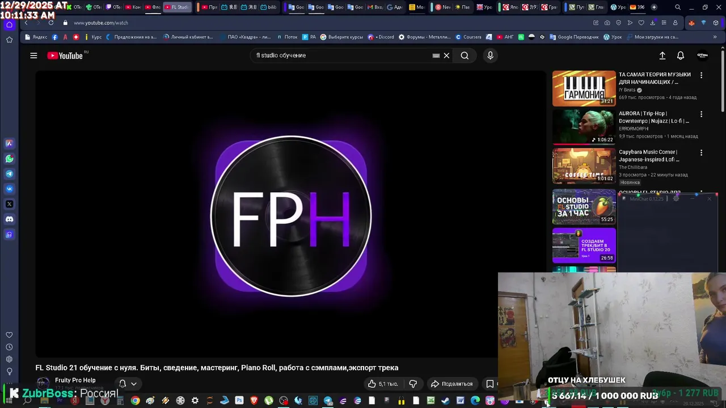The image size is (726, 408).
Task: Open Discord in the browser sidebar
Action: pyautogui.click(x=9, y=219)
